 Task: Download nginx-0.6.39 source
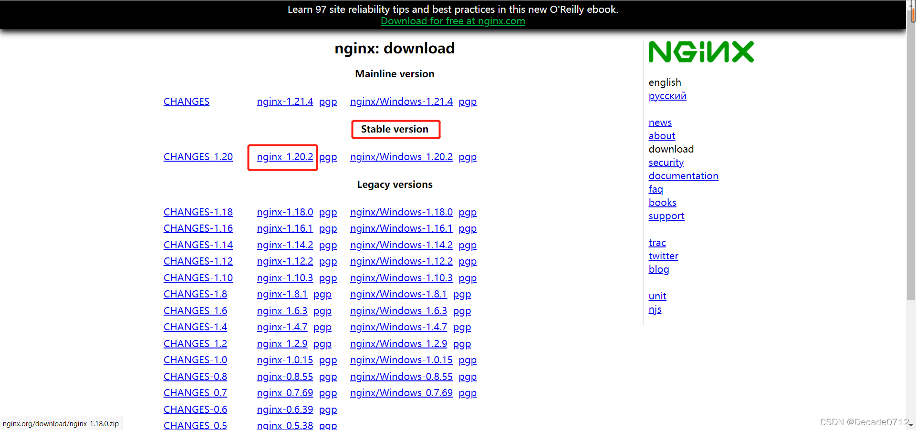pos(285,410)
